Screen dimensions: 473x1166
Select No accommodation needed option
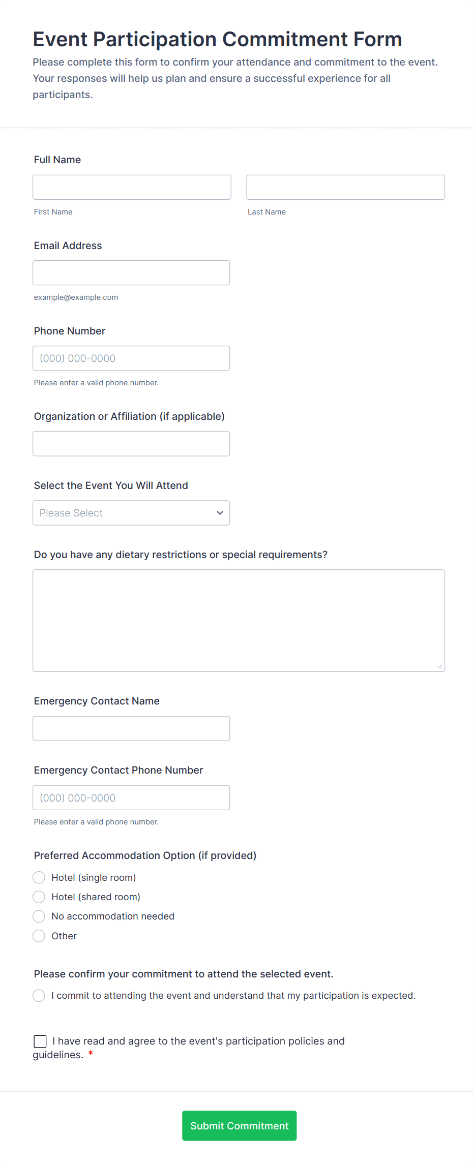click(39, 916)
